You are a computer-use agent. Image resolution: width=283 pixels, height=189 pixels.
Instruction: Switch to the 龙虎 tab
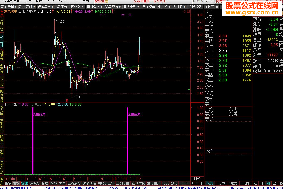pos(234,183)
